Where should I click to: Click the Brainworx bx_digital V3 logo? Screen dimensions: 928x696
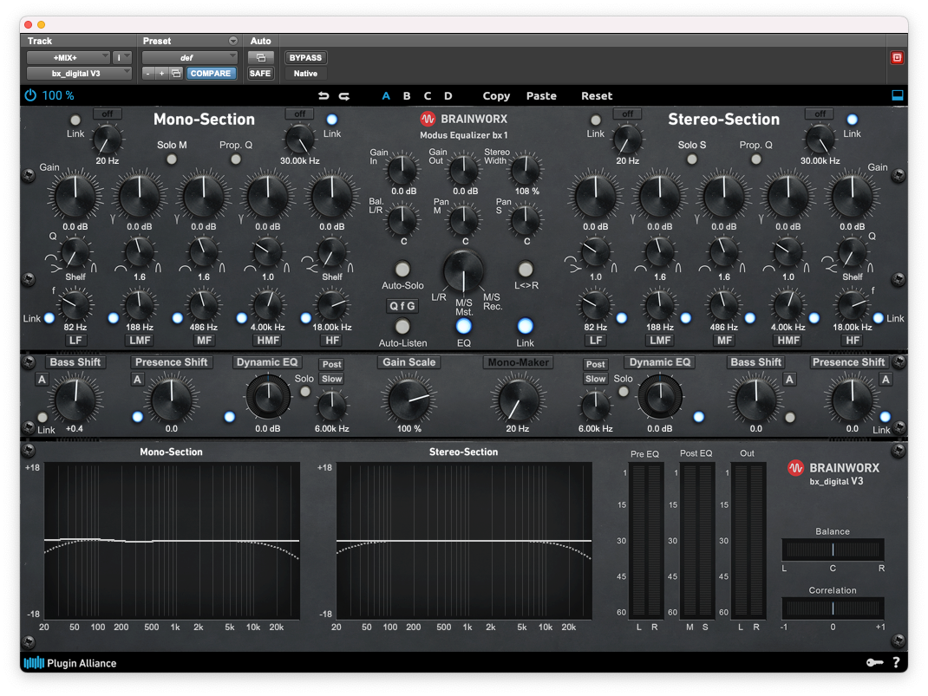(x=833, y=473)
